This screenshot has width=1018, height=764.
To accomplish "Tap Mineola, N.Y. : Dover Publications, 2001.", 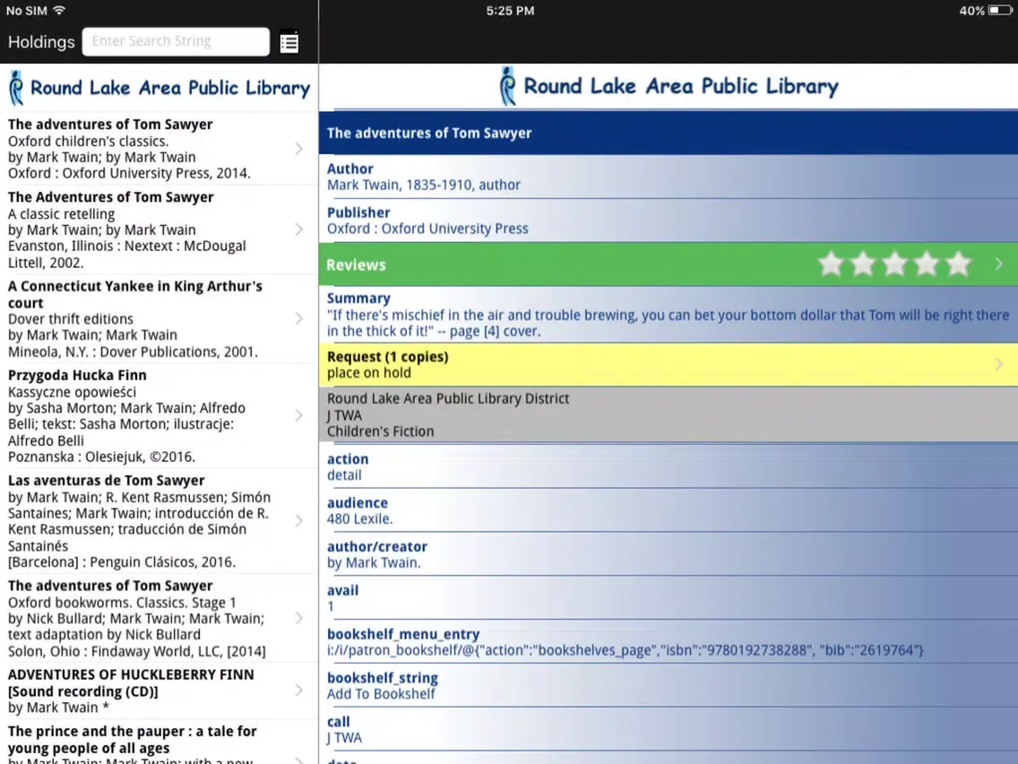I will (x=133, y=352).
